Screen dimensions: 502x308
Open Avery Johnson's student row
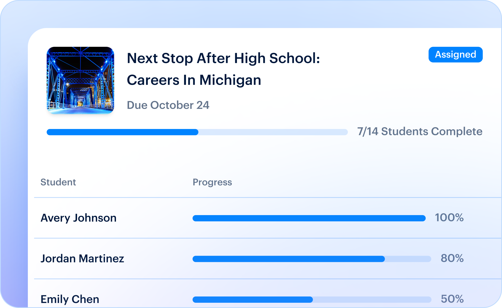(268, 218)
